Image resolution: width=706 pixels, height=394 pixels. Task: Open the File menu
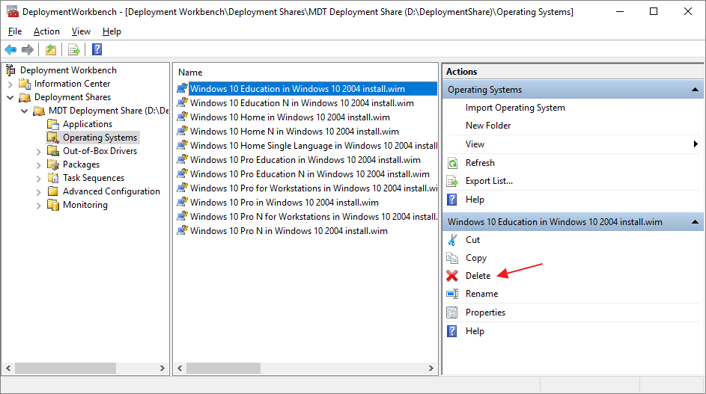pos(15,31)
